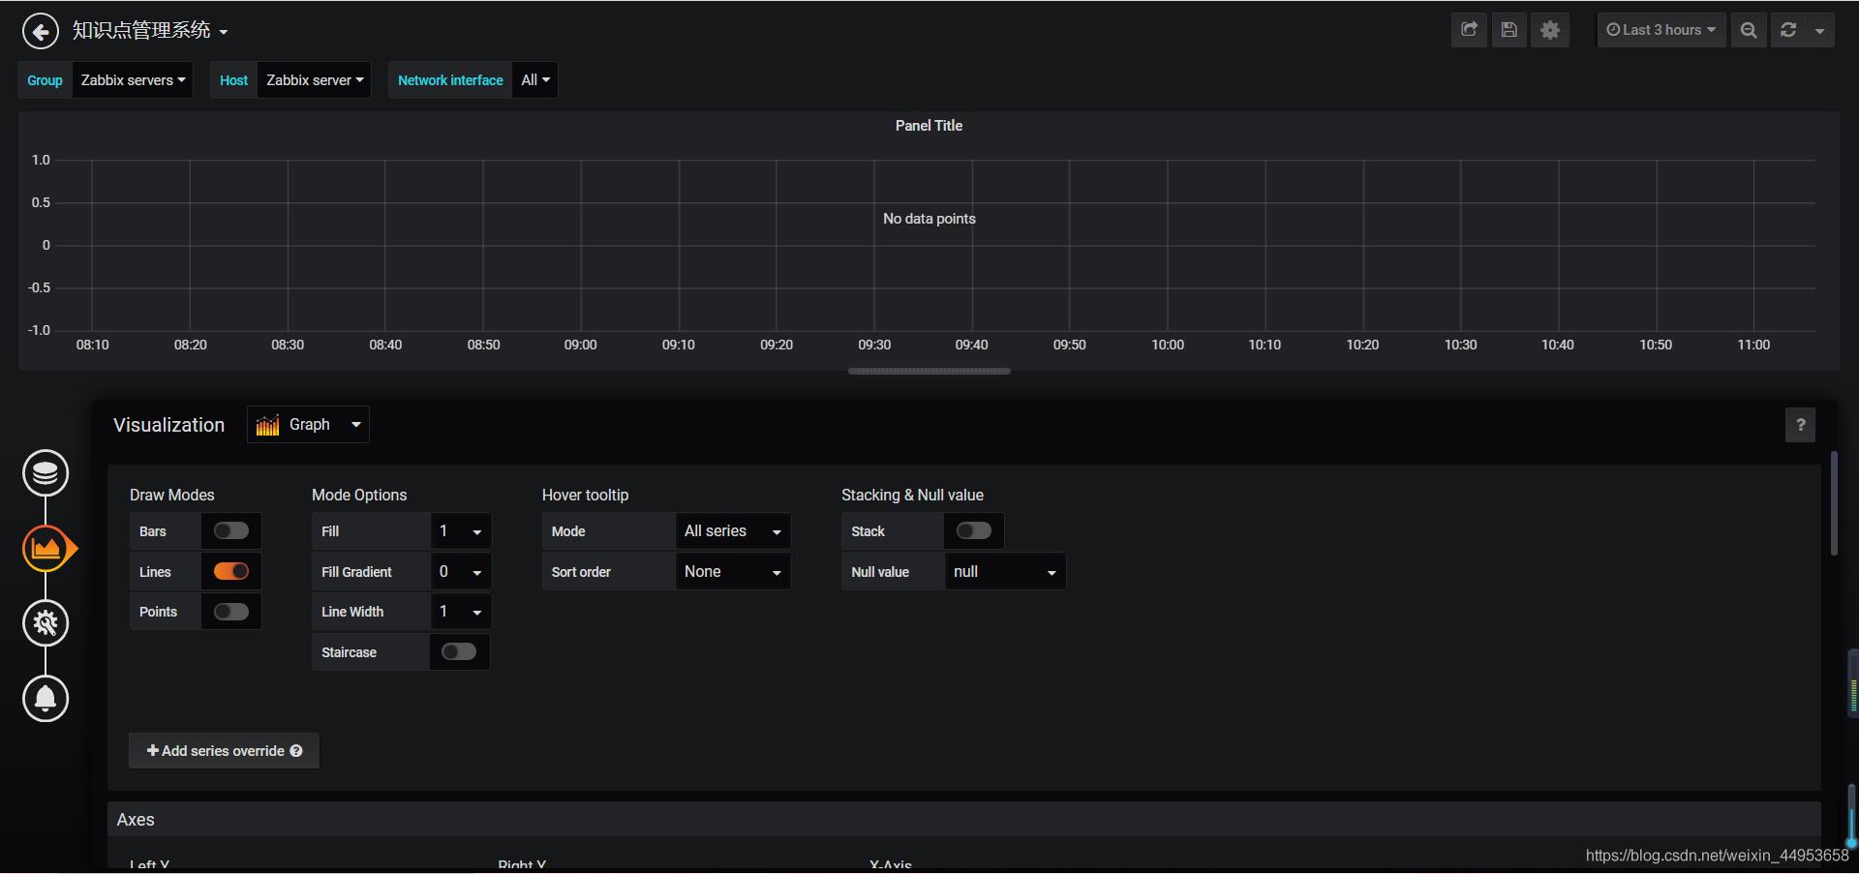The height and width of the screenshot is (874, 1859).
Task: Open Network interface All dropdown
Action: [x=535, y=80]
